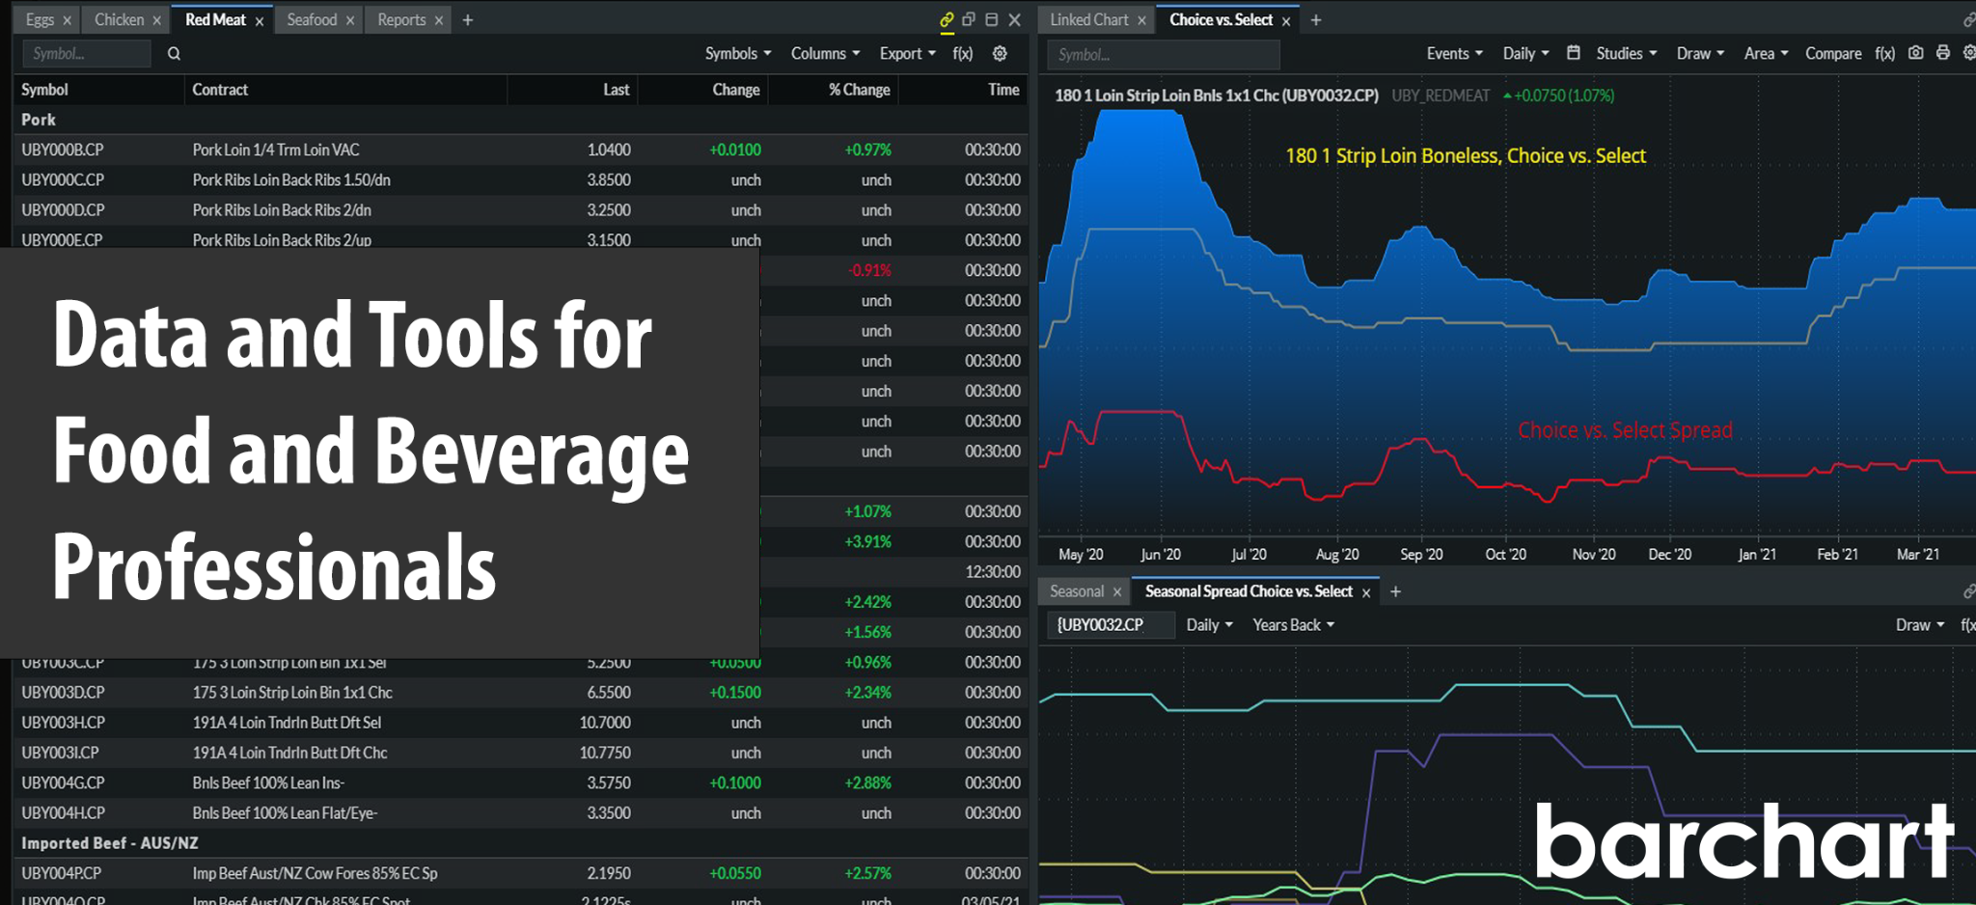This screenshot has height=905, width=1976.
Task: Switch to the Seasonal tab
Action: point(1077,591)
